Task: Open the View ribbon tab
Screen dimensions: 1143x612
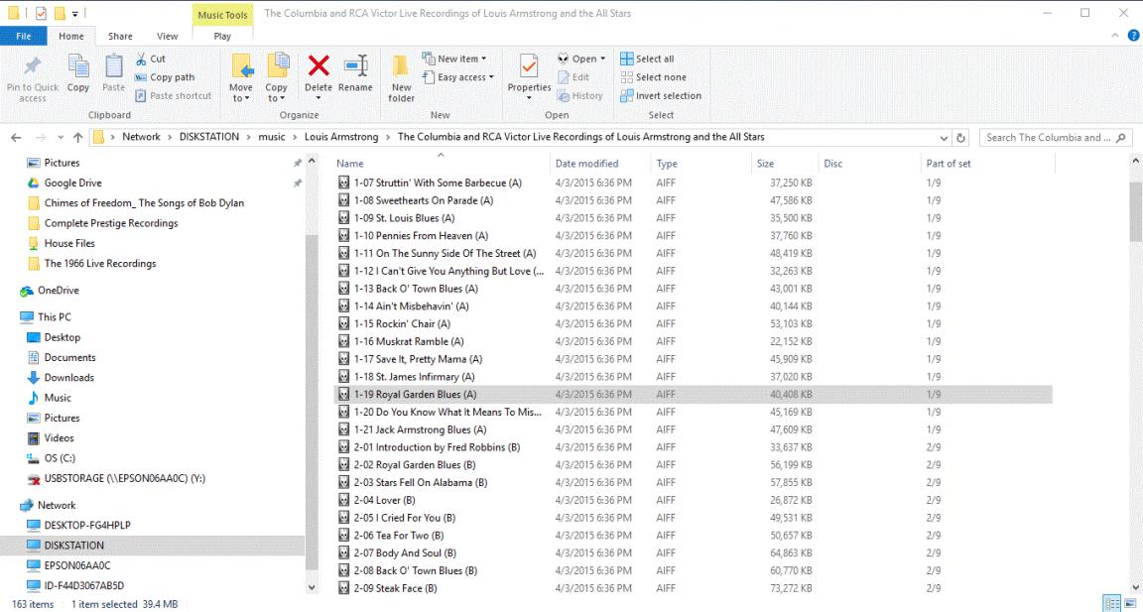Action: (168, 37)
